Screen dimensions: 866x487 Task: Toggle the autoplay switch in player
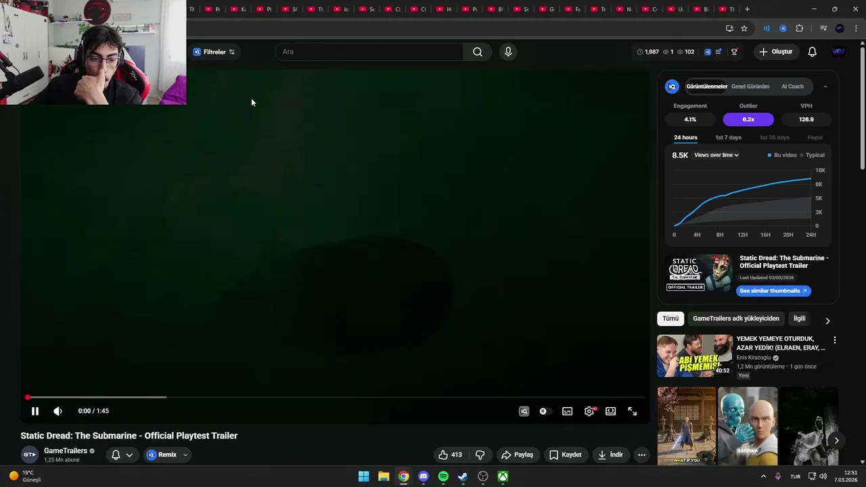[x=543, y=411]
